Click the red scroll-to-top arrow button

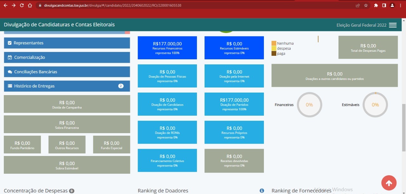point(389,183)
